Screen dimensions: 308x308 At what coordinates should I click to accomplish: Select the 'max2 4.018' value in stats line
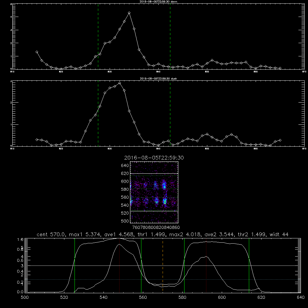click(x=185, y=234)
